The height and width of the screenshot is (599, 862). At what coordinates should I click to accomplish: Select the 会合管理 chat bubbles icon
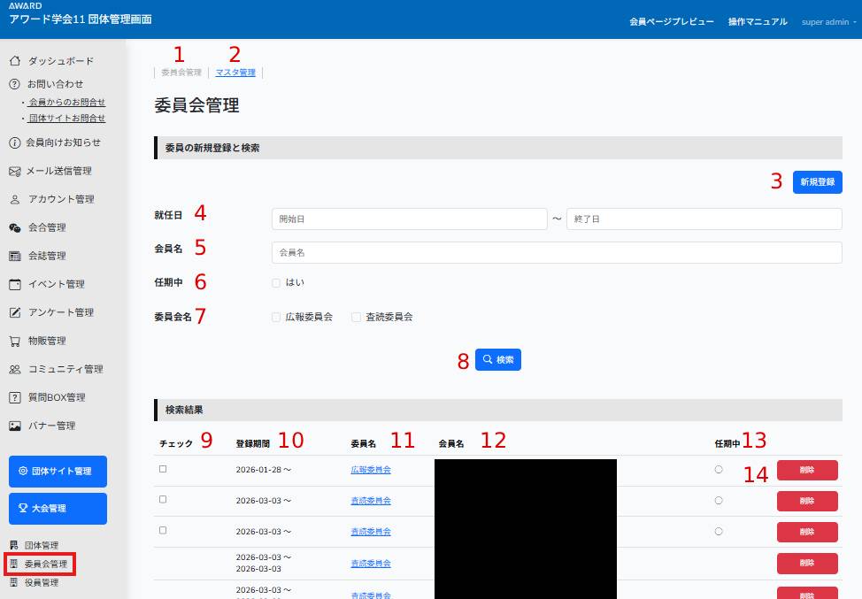[x=14, y=227]
